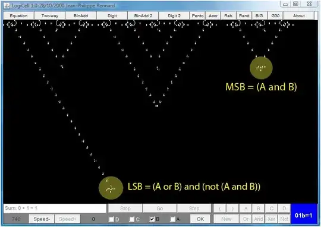Image resolution: width=321 pixels, height=227 pixels.
Task: Toggle the C input checkbox
Action: pyautogui.click(x=132, y=219)
